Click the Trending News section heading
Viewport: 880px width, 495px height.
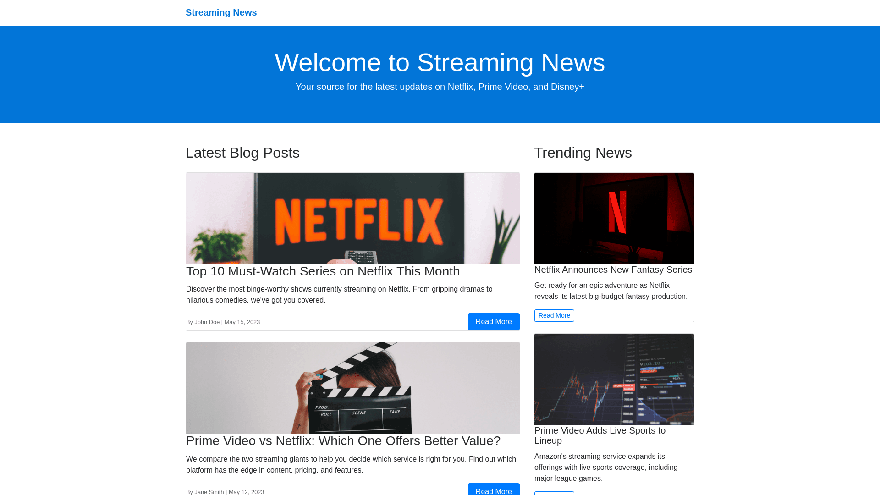tap(583, 153)
